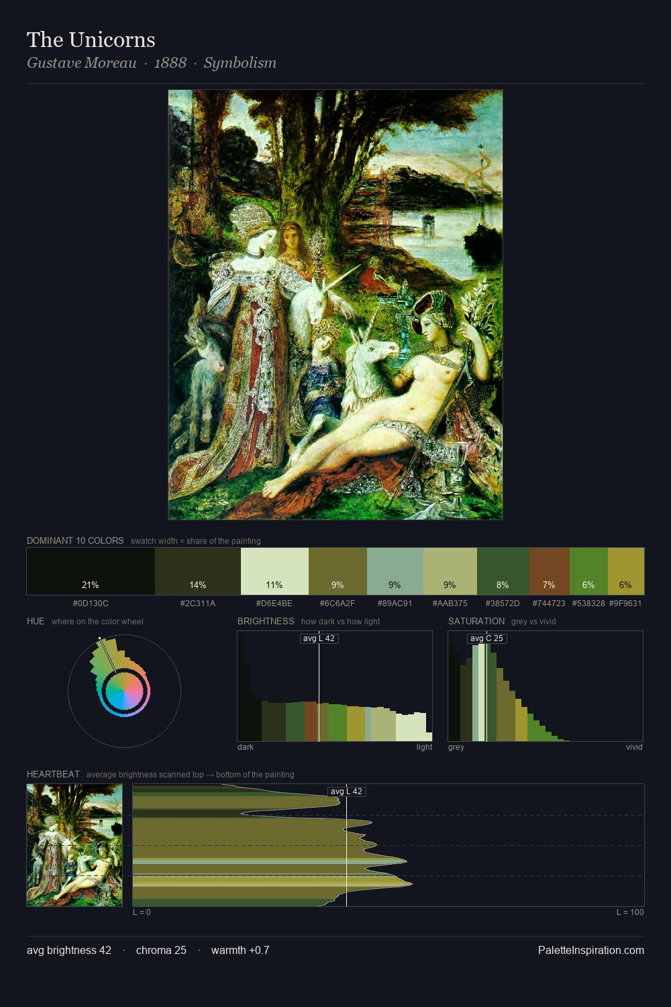Click 'grey vs vivid' caption
This screenshot has width=671, height=1007.
(533, 621)
